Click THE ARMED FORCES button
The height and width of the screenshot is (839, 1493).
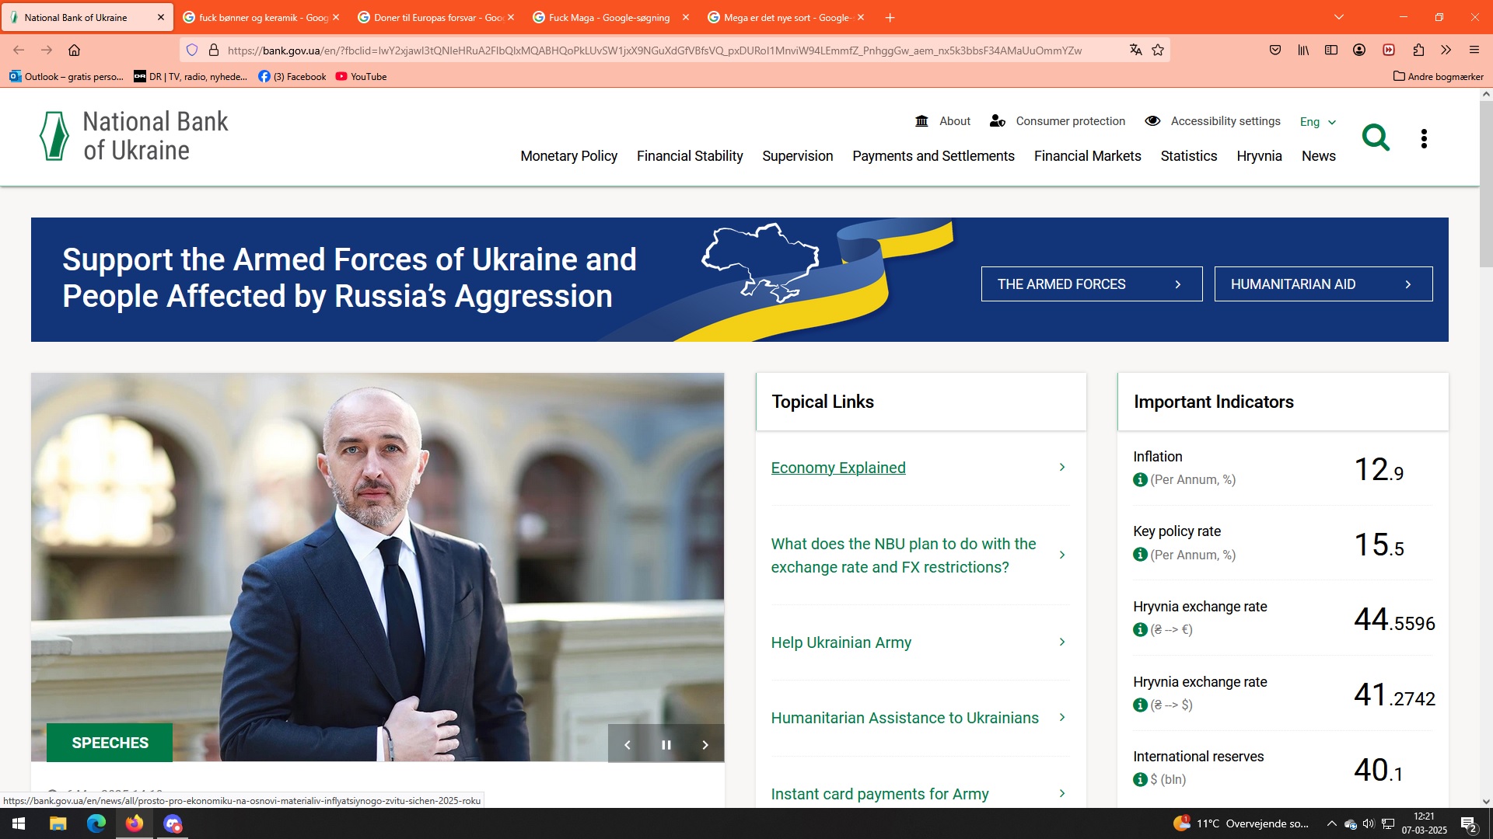point(1091,284)
